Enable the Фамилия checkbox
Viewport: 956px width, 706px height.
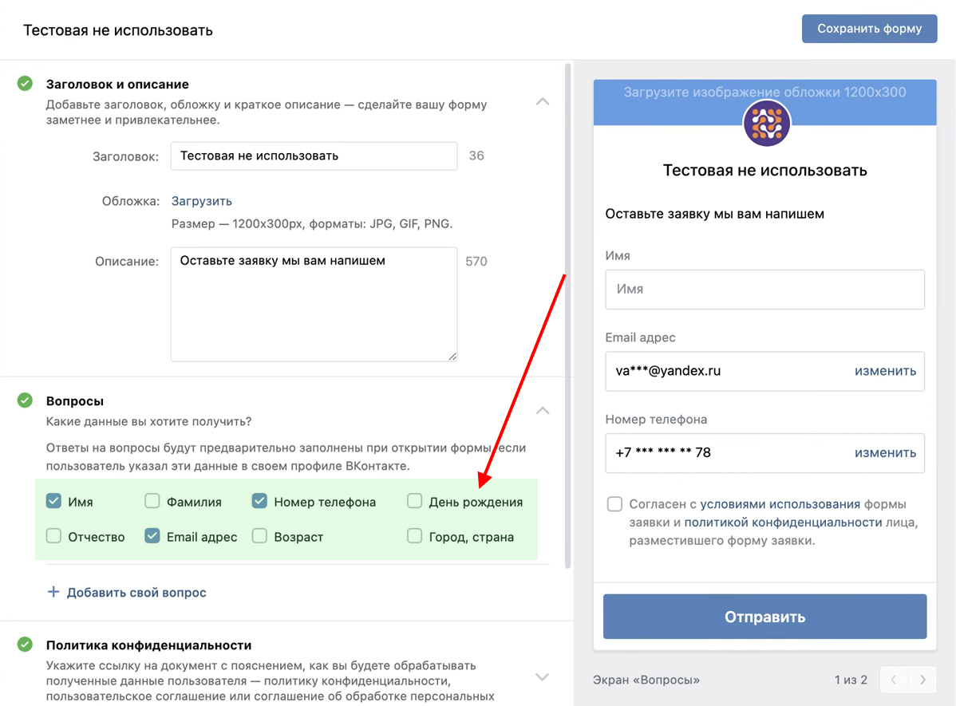tap(152, 501)
